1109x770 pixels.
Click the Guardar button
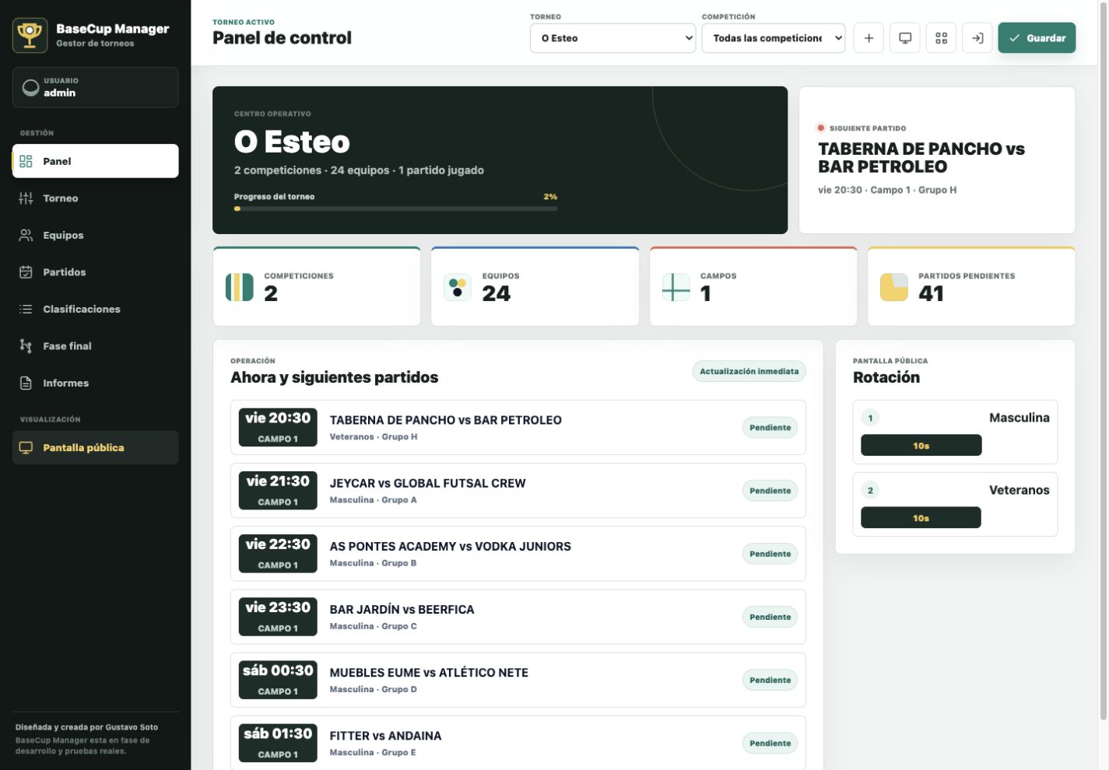[x=1037, y=38]
